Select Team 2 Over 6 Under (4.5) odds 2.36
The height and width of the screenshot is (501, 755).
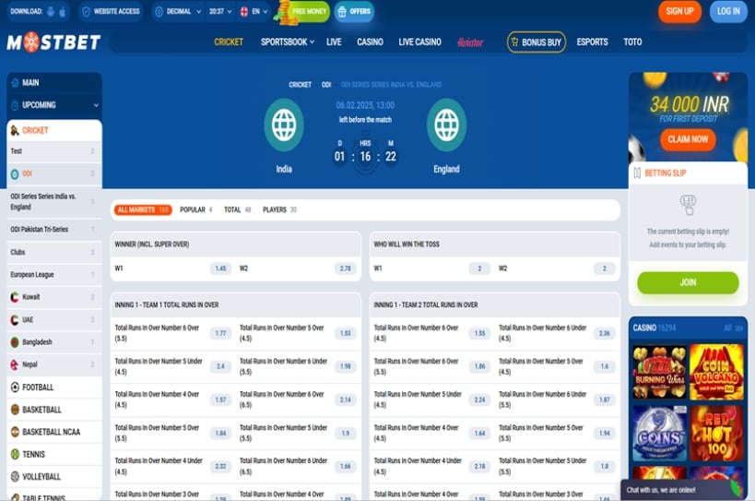[605, 333]
